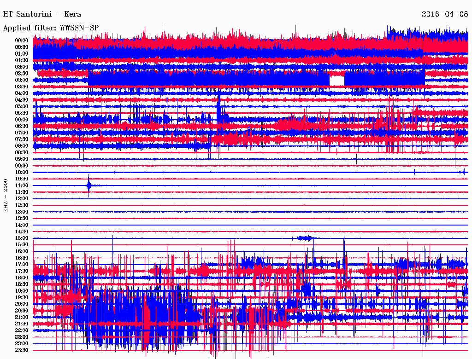Click the 05:30 time label
The image size is (472, 359).
pos(22,113)
